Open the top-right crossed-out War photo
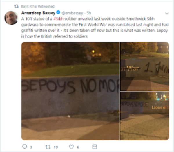 tap(145, 66)
